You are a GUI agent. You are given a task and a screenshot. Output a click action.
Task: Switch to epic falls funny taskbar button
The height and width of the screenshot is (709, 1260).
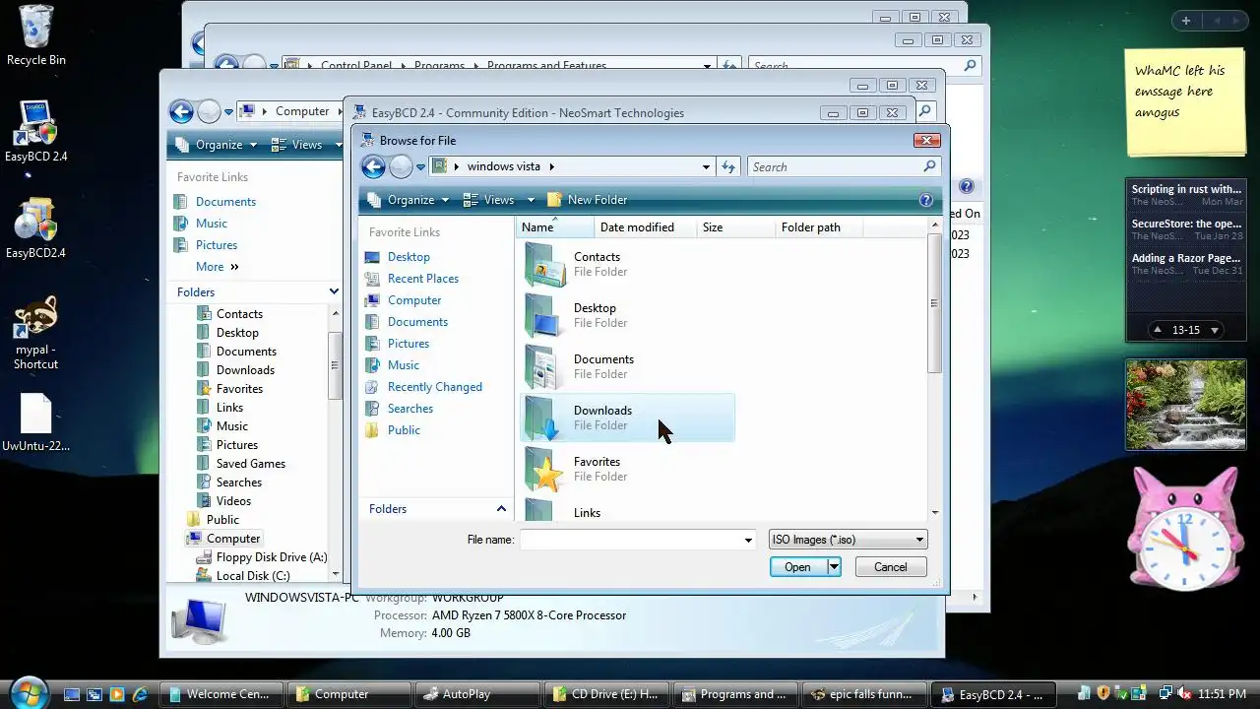pyautogui.click(x=864, y=694)
